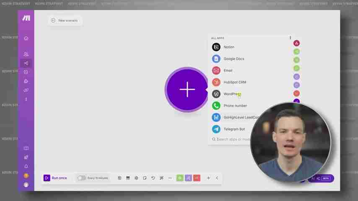The width and height of the screenshot is (358, 201).
Task: Open the table-like scenario inputs toolbar icon
Action: coord(128,178)
